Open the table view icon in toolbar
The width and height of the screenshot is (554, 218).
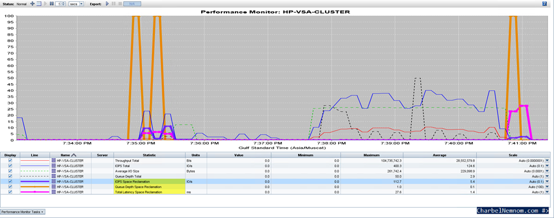point(39,4)
